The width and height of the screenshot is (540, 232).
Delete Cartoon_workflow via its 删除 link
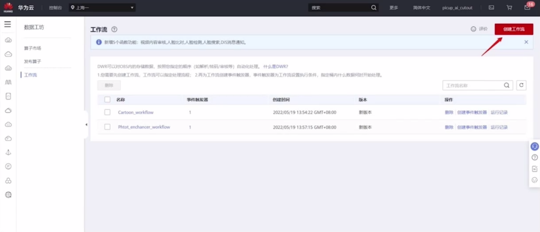click(x=449, y=112)
